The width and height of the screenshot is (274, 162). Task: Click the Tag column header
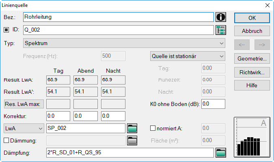[58, 71]
